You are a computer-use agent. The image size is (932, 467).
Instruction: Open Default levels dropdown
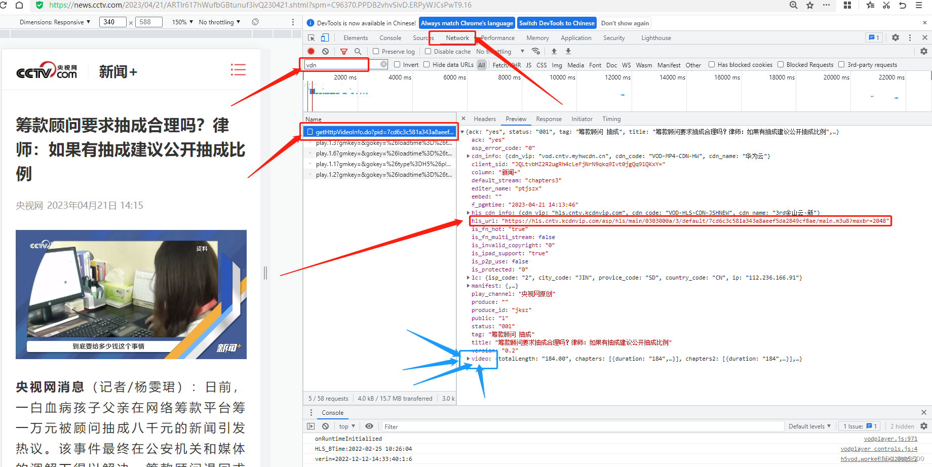tap(809, 426)
